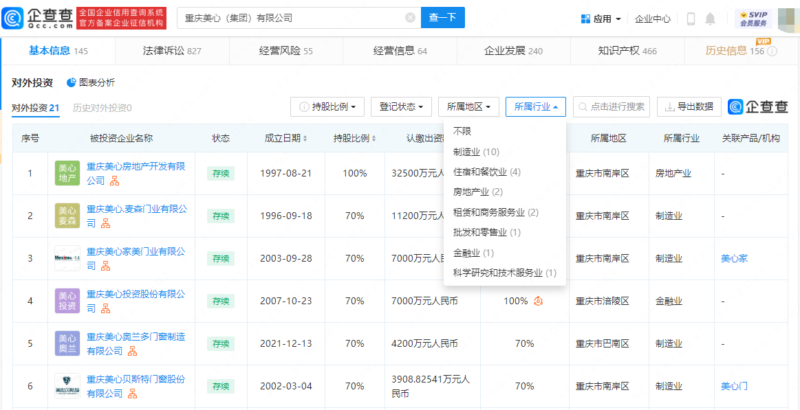Clear the search box text
This screenshot has height=410, width=800.
tap(410, 18)
